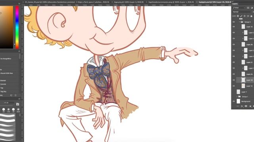The height and width of the screenshot is (142, 254).
Task: Close the 01_home_03.psd tab
Action: point(23,2)
